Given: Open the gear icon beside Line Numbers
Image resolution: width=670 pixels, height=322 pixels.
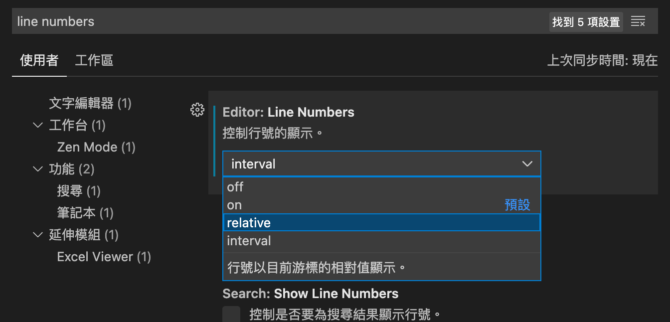Looking at the screenshot, I should (x=197, y=110).
